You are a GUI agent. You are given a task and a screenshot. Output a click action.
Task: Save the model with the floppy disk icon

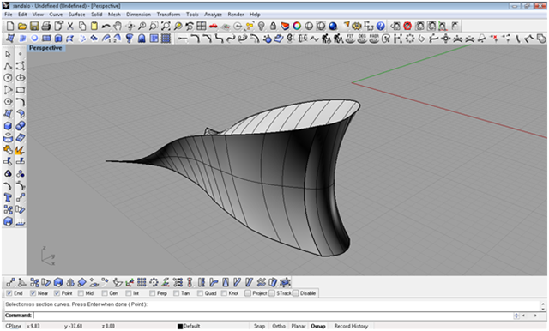(34, 27)
